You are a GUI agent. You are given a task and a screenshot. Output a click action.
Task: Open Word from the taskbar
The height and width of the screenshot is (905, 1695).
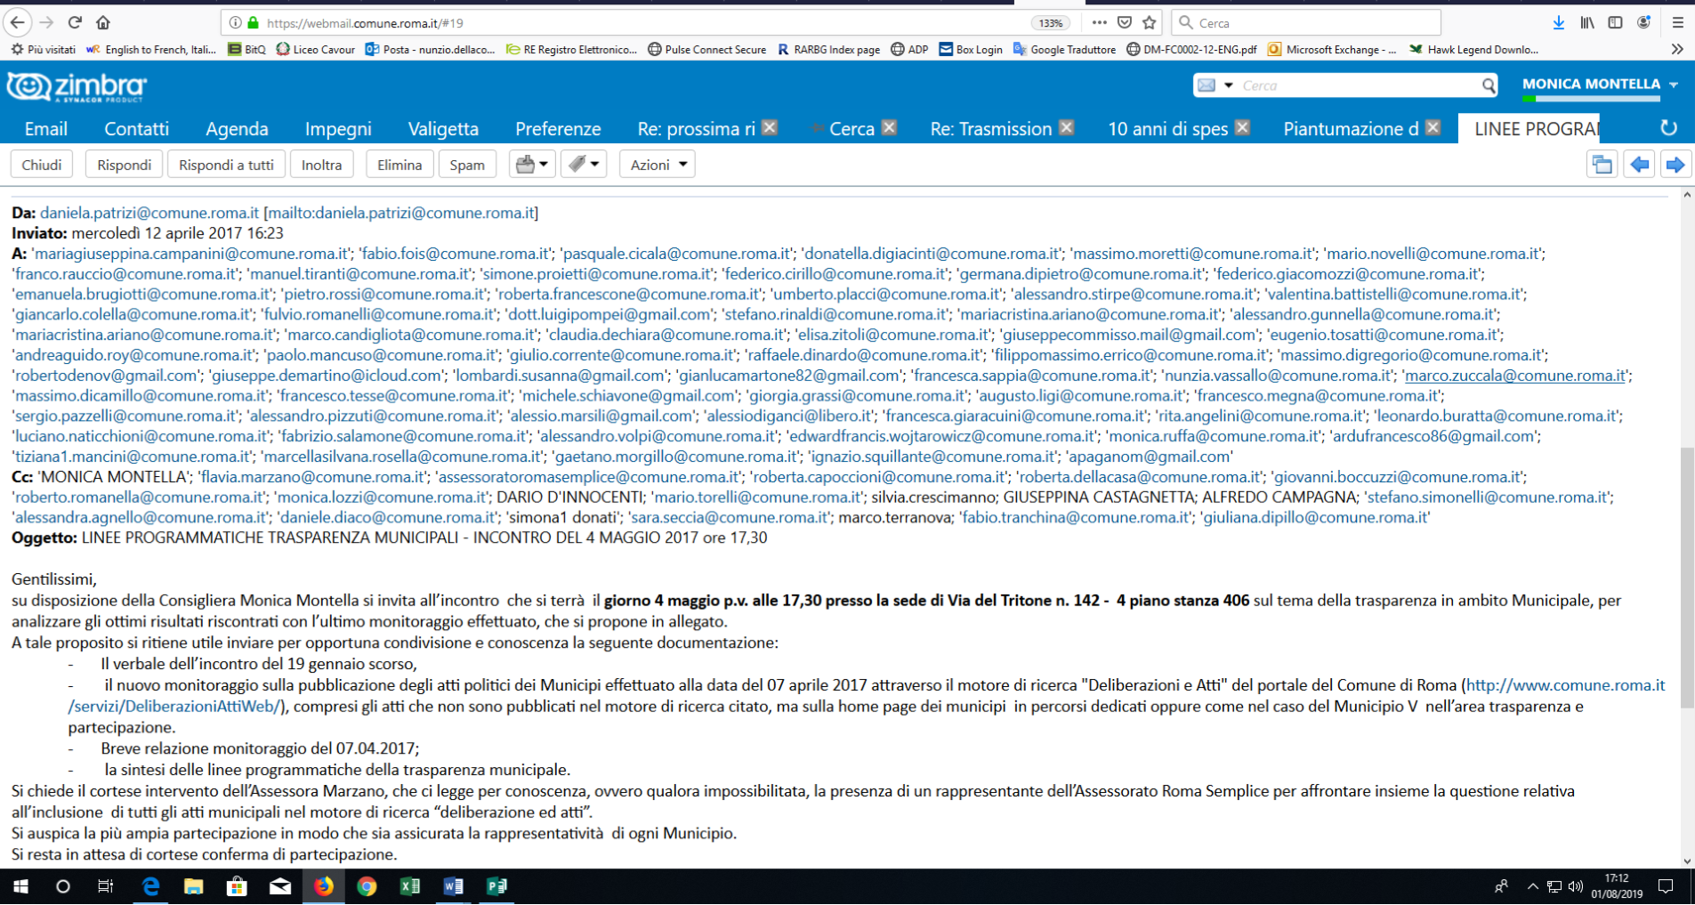[x=453, y=886]
